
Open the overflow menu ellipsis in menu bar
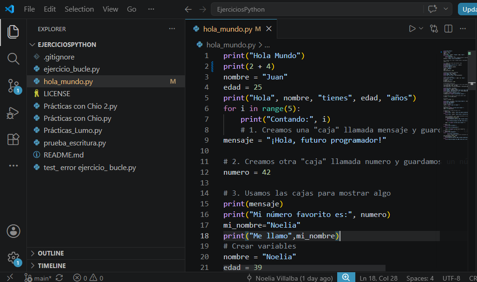pos(151,9)
